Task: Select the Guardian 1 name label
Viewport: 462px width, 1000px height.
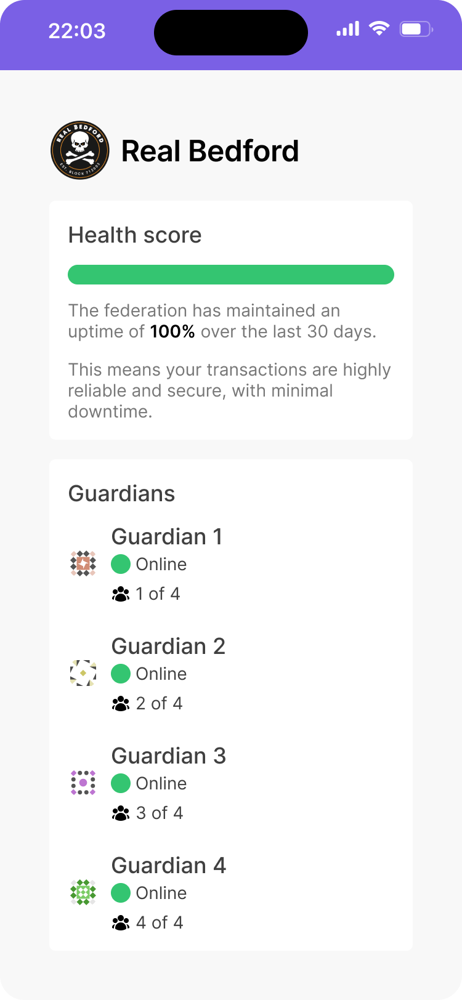Action: (x=167, y=537)
